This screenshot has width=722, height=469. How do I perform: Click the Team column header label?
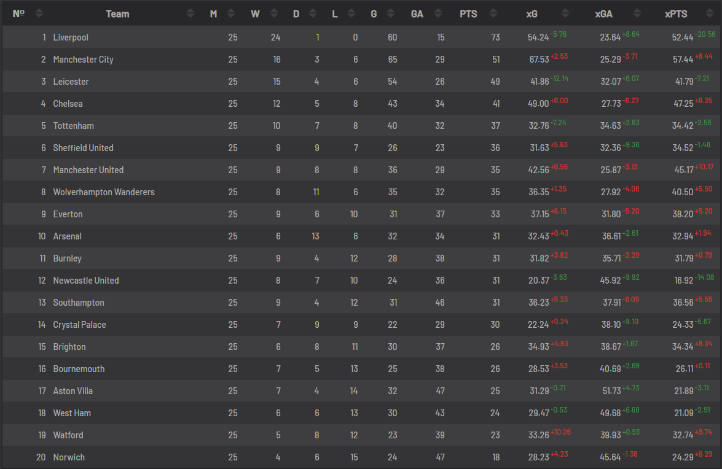117,14
